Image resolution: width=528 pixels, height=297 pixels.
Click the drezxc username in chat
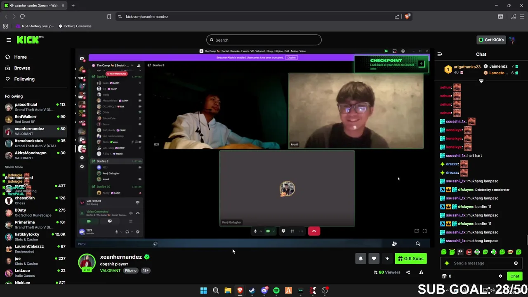(452, 164)
